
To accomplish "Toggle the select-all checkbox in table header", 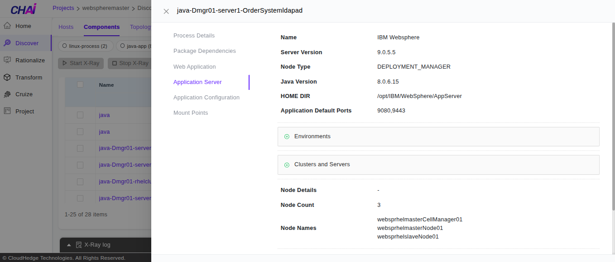I will [x=80, y=84].
